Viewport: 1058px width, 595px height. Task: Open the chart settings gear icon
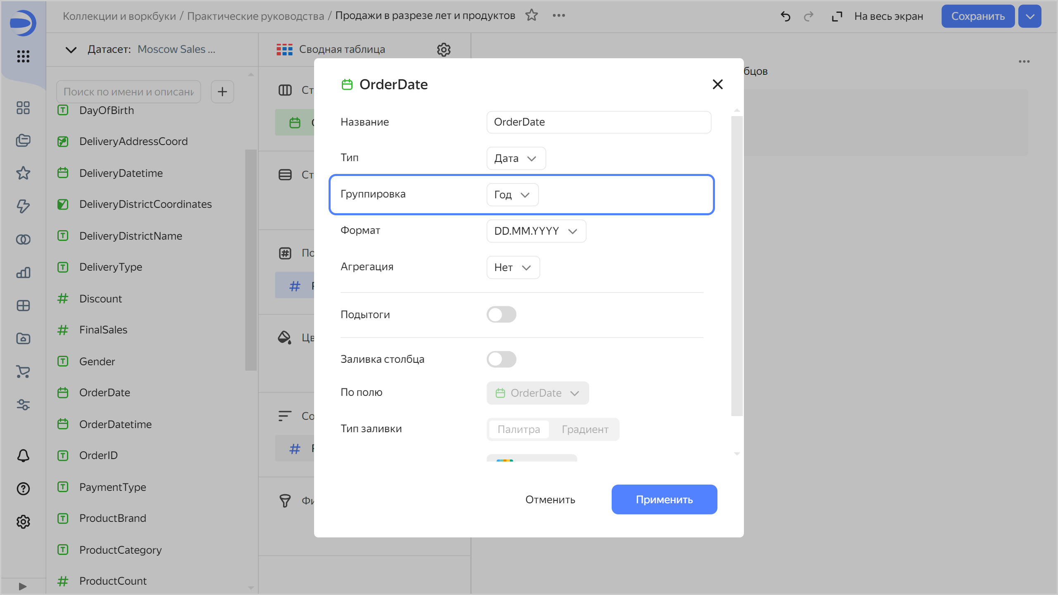click(443, 50)
